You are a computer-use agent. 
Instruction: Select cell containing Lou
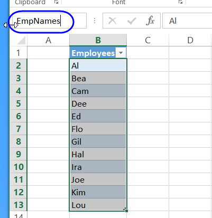(98, 205)
